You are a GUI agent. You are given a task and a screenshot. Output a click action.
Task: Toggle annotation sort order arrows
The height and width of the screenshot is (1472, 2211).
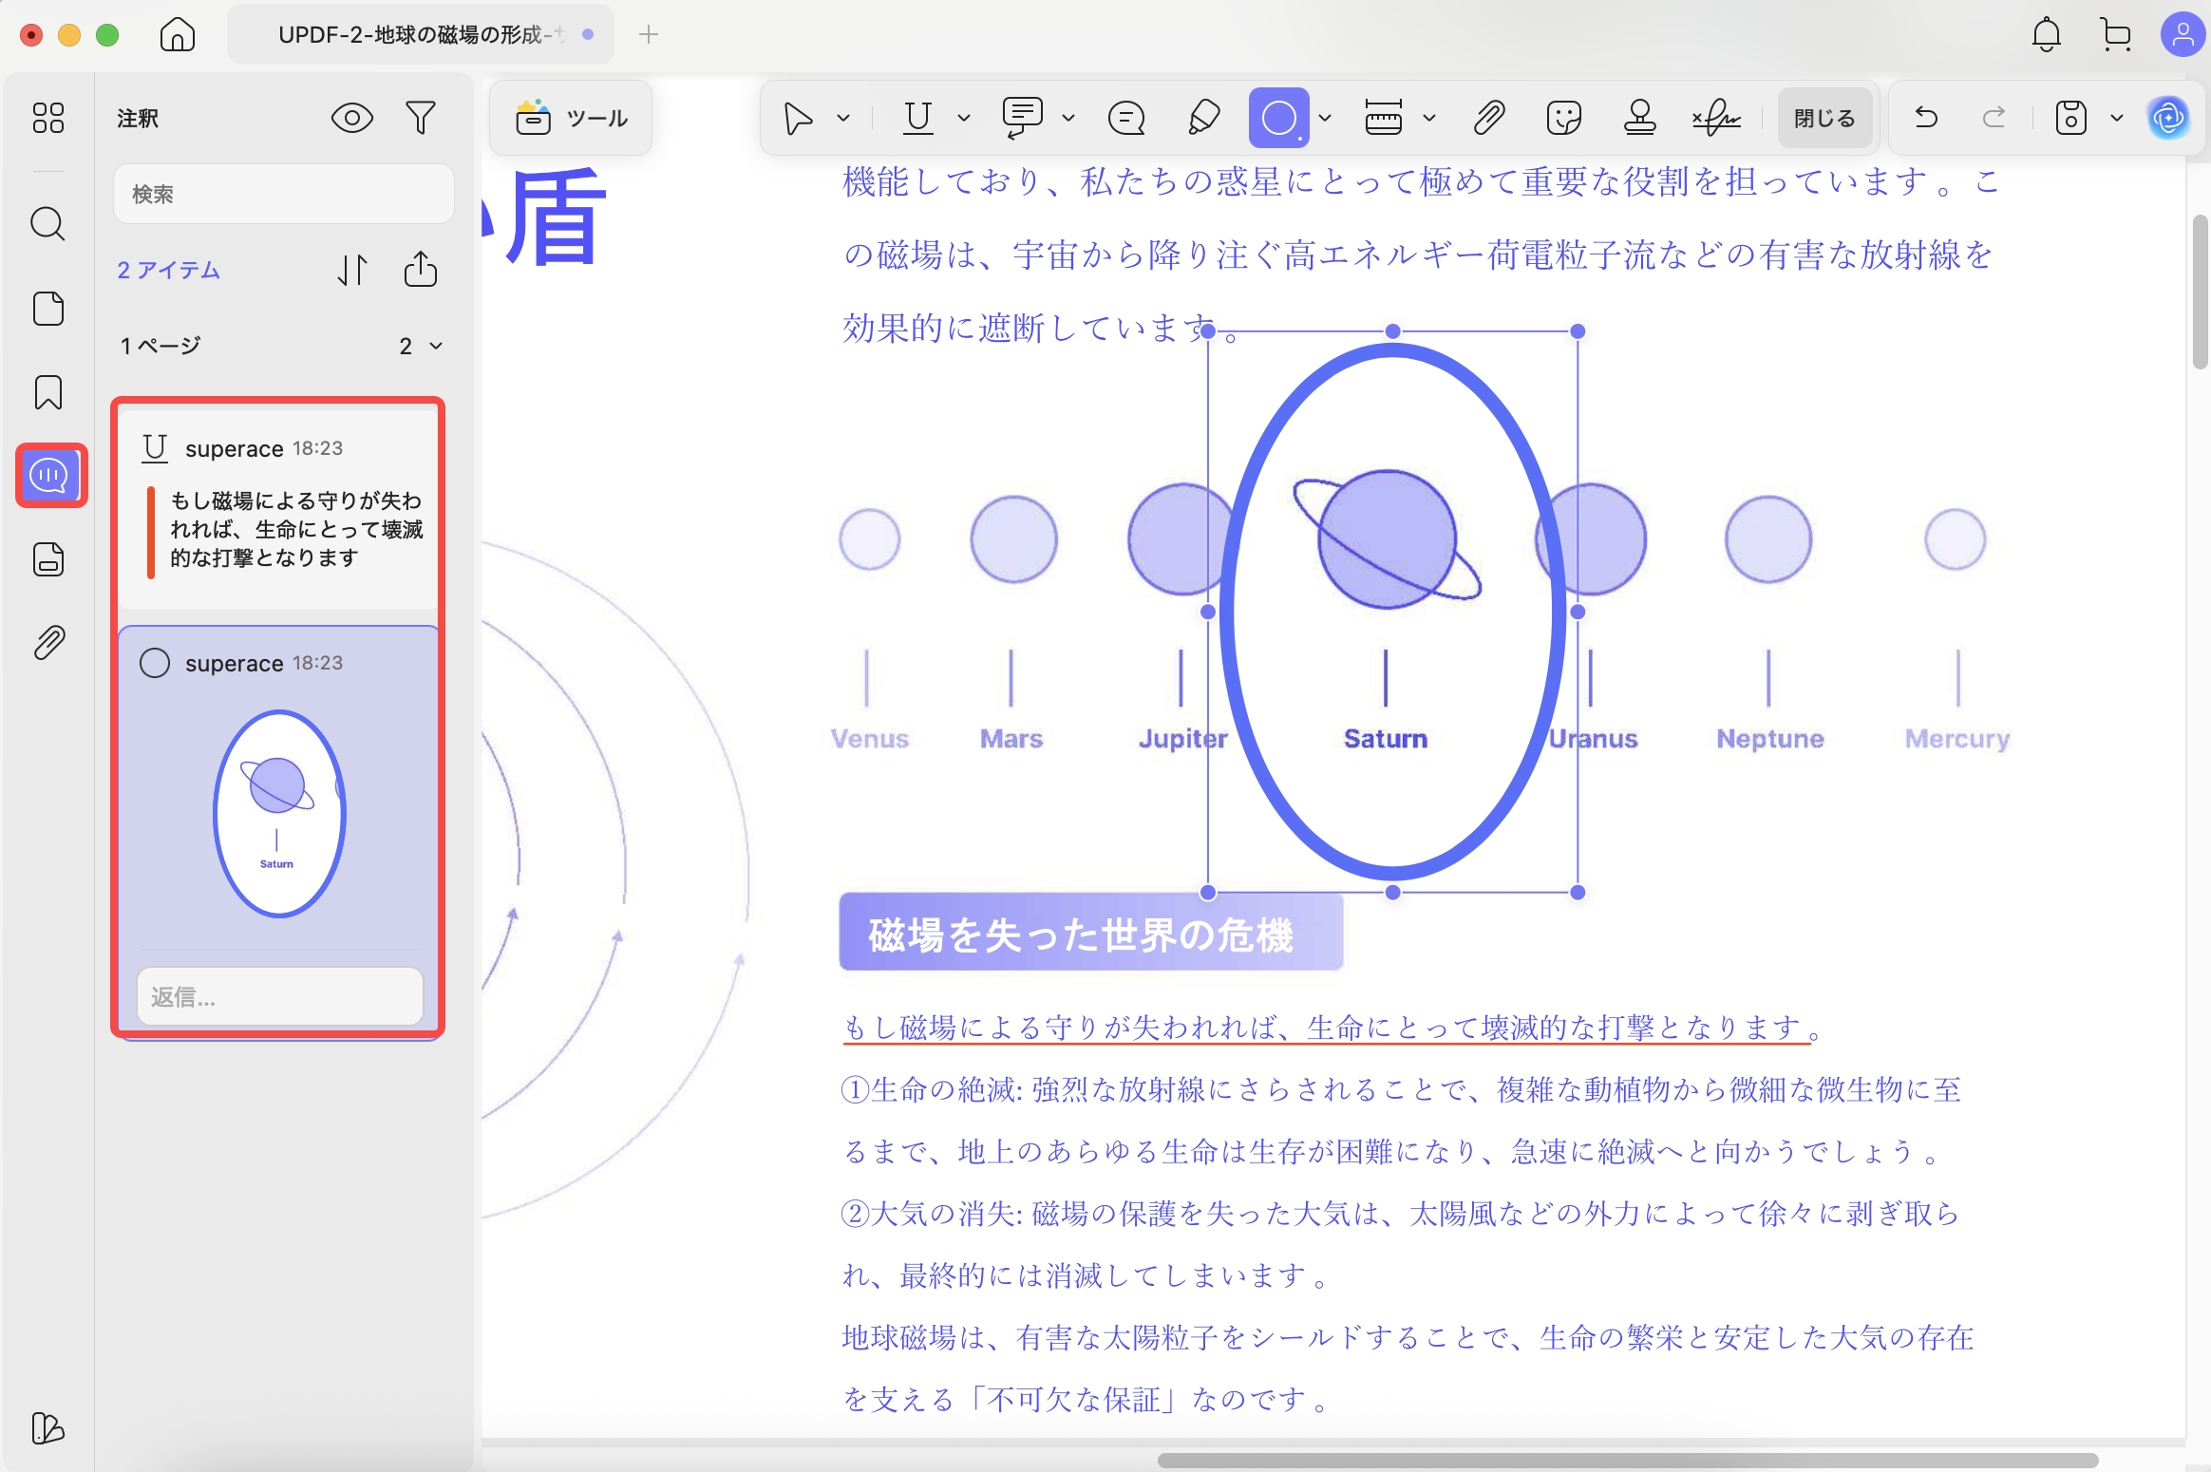click(351, 270)
